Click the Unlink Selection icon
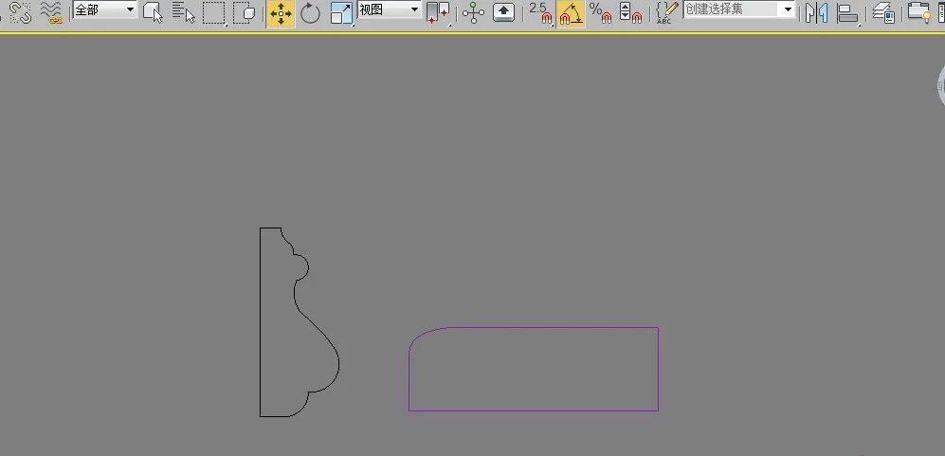Viewport: 945px width, 456px height. pos(21,12)
